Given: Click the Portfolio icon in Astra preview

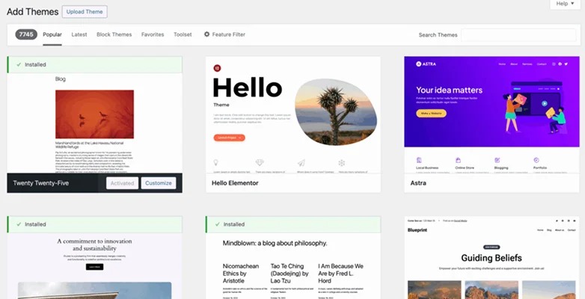Looking at the screenshot, I should pyautogui.click(x=536, y=160).
